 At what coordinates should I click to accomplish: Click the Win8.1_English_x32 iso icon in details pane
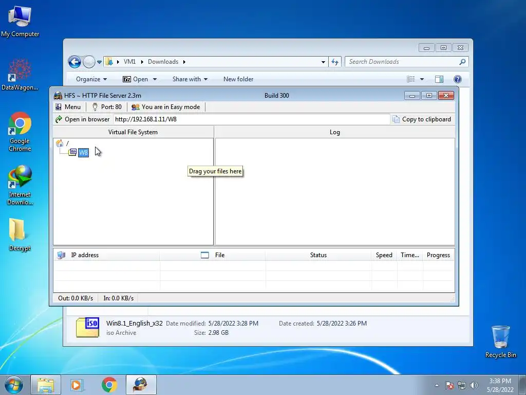87,327
